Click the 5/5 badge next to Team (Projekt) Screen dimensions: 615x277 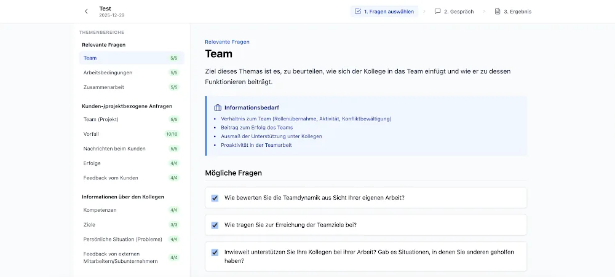click(174, 120)
